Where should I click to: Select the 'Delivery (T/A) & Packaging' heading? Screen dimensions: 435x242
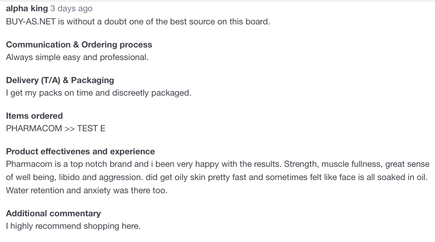(60, 80)
